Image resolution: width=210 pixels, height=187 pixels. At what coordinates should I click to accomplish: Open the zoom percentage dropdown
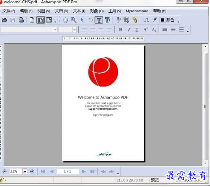point(25,171)
